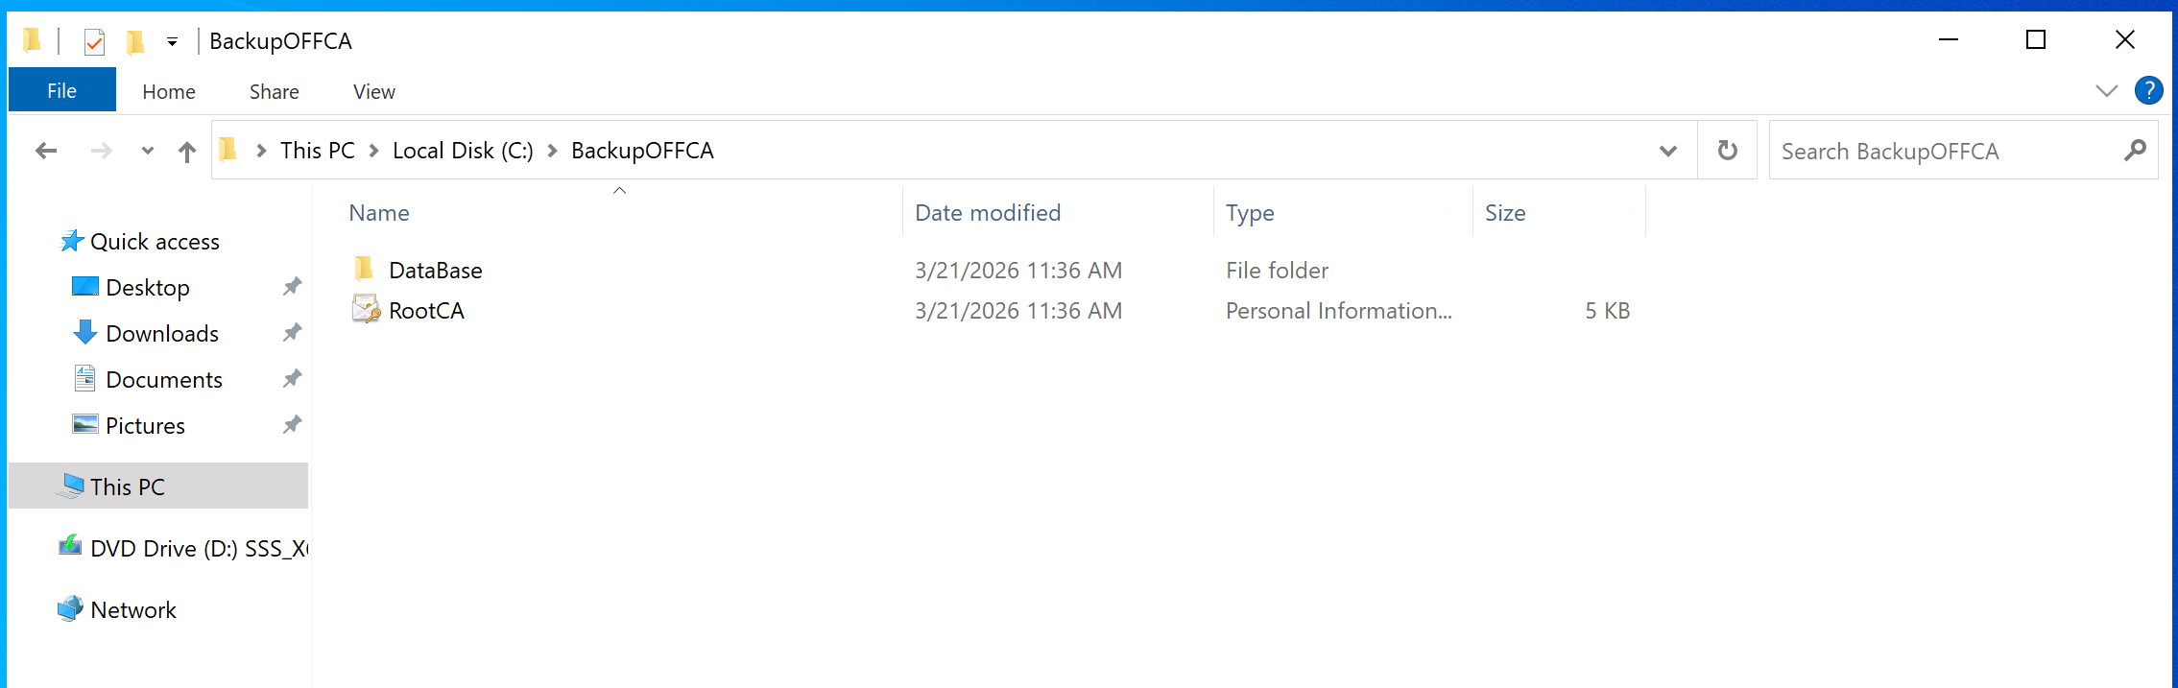Image resolution: width=2178 pixels, height=688 pixels.
Task: Click Local Disk (C:) in breadcrumb path
Action: coord(463,151)
